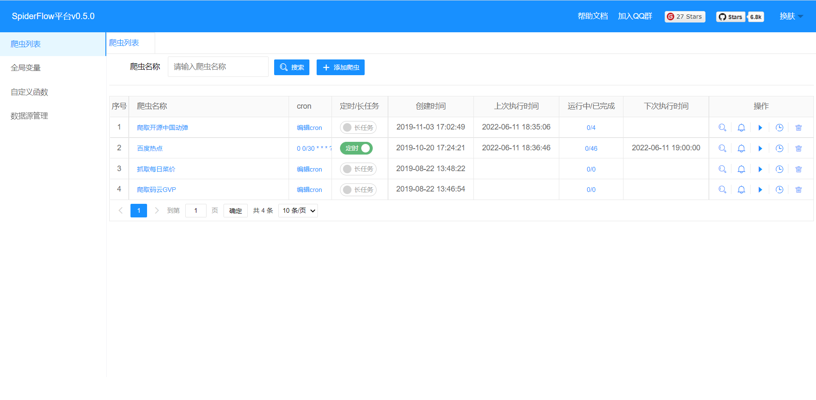Image resolution: width=816 pixels, height=400 pixels.
Task: Click the 添加爬虫 button
Action: coord(340,67)
